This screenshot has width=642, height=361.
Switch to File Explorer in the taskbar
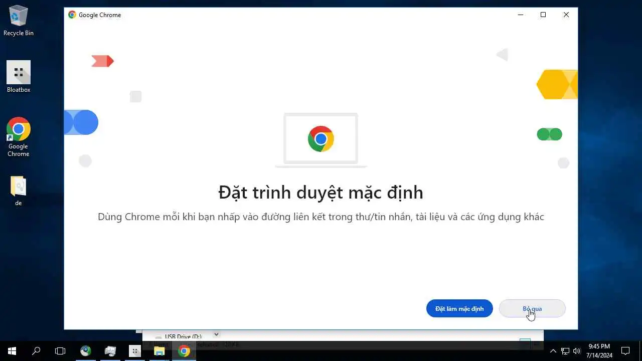159,351
